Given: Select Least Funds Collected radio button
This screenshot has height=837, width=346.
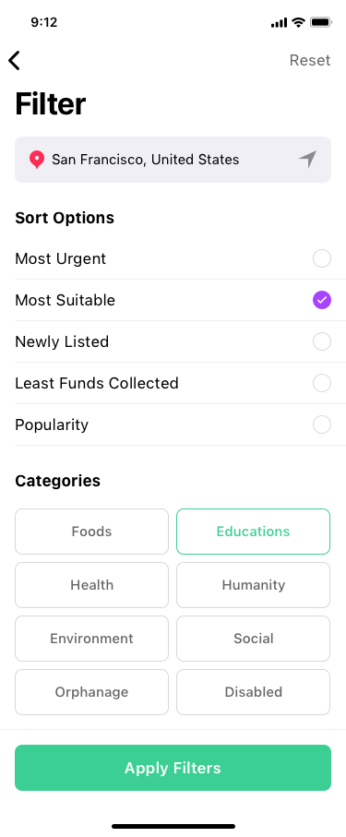Looking at the screenshot, I should pos(322,383).
